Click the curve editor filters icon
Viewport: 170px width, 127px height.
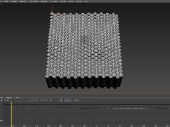pyautogui.click(x=1, y=101)
